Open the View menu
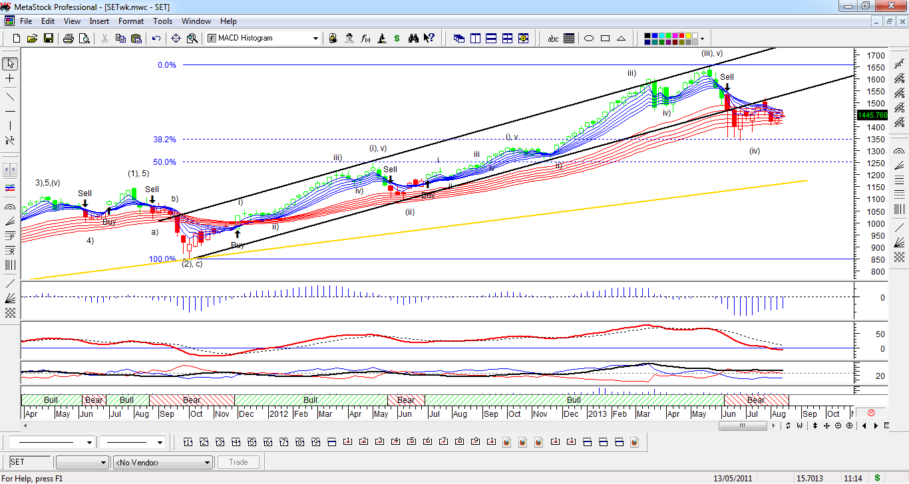 point(72,21)
